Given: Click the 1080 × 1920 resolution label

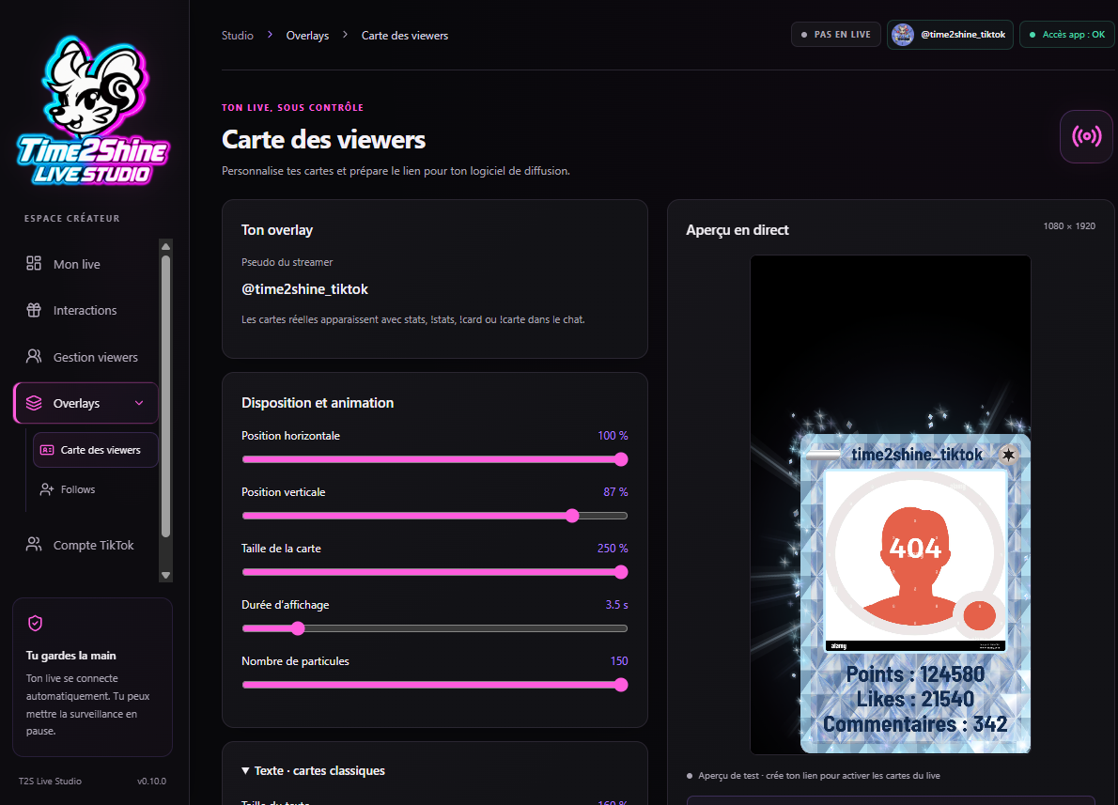Looking at the screenshot, I should [x=1069, y=226].
